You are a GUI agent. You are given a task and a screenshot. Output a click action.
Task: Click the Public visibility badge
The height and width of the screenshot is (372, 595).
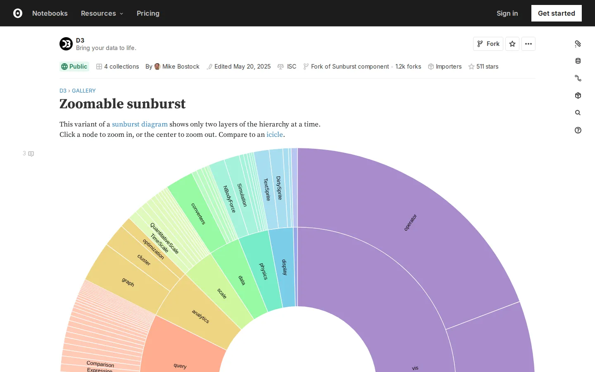tap(74, 67)
